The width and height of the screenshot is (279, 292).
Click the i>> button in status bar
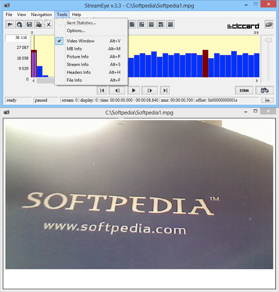coord(268,100)
